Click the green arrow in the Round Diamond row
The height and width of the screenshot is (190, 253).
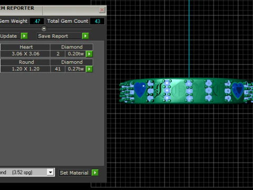[x=89, y=69]
